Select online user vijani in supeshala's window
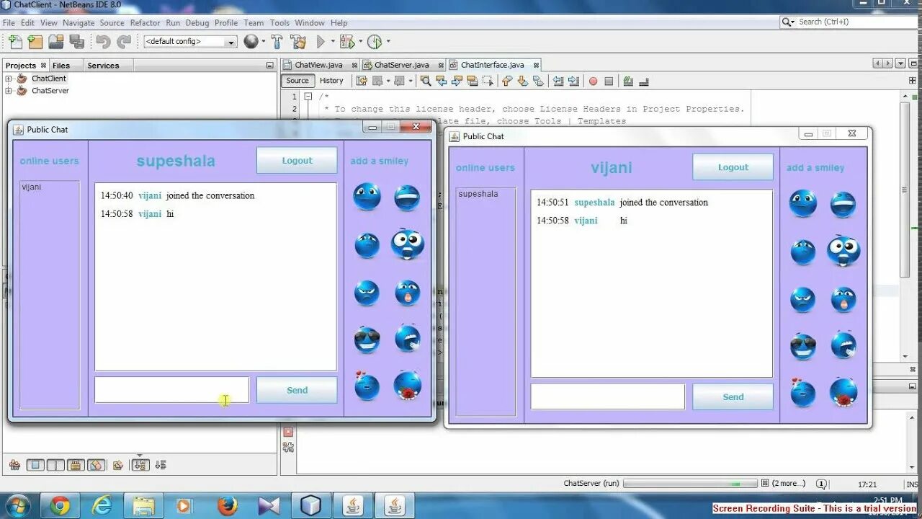The image size is (922, 519). point(31,187)
